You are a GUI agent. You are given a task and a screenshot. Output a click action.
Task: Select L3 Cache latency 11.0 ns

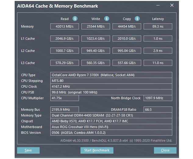(x=158, y=63)
